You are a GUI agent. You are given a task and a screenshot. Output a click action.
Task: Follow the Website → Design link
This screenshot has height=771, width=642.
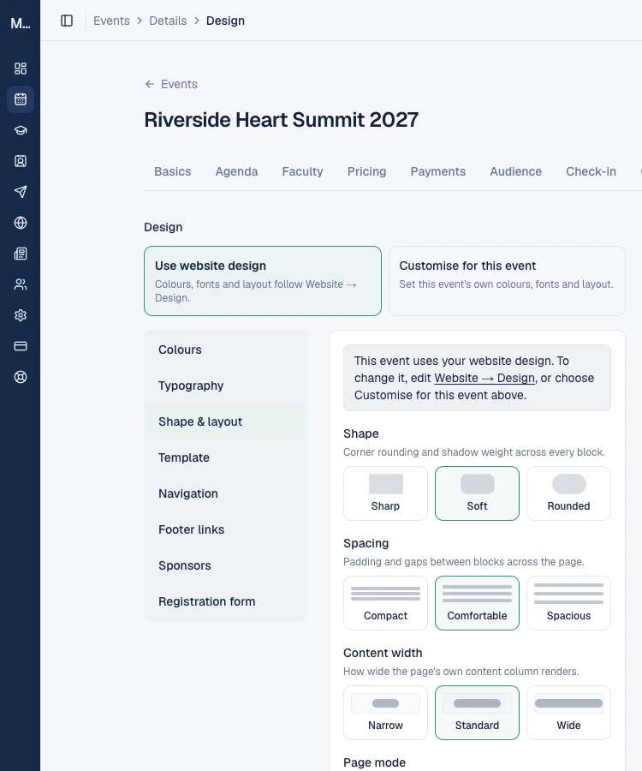484,378
